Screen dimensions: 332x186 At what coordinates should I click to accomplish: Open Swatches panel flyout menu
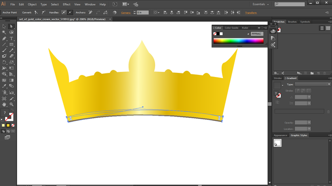pyautogui.click(x=329, y=22)
